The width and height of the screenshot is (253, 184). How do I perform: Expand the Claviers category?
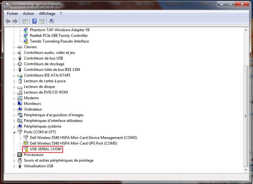pyautogui.click(x=14, y=47)
